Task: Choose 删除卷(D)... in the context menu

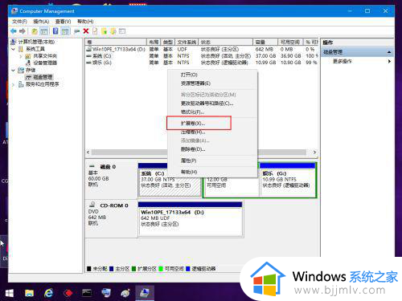Action: click(212, 149)
